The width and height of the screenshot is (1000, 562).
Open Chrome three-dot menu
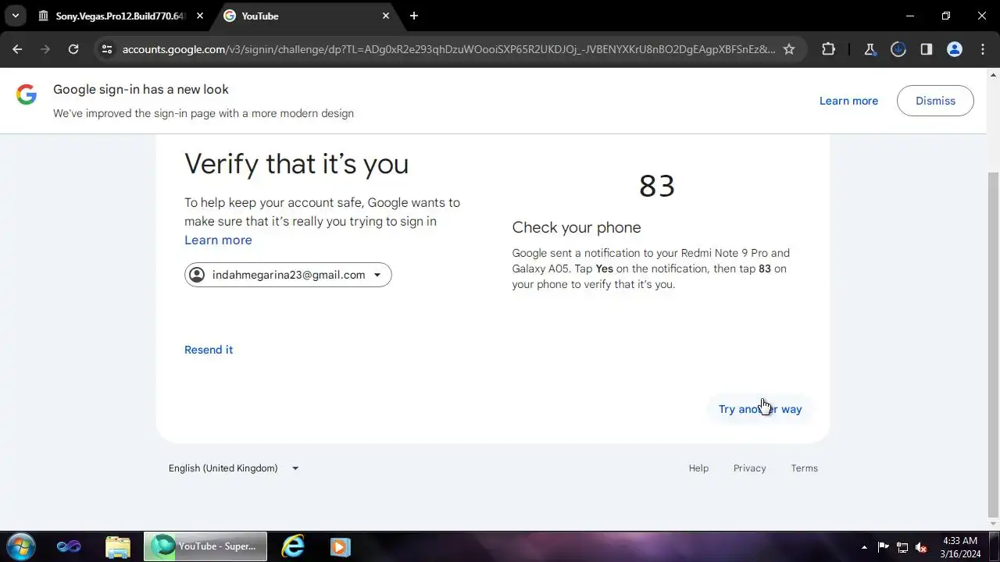[x=983, y=49]
